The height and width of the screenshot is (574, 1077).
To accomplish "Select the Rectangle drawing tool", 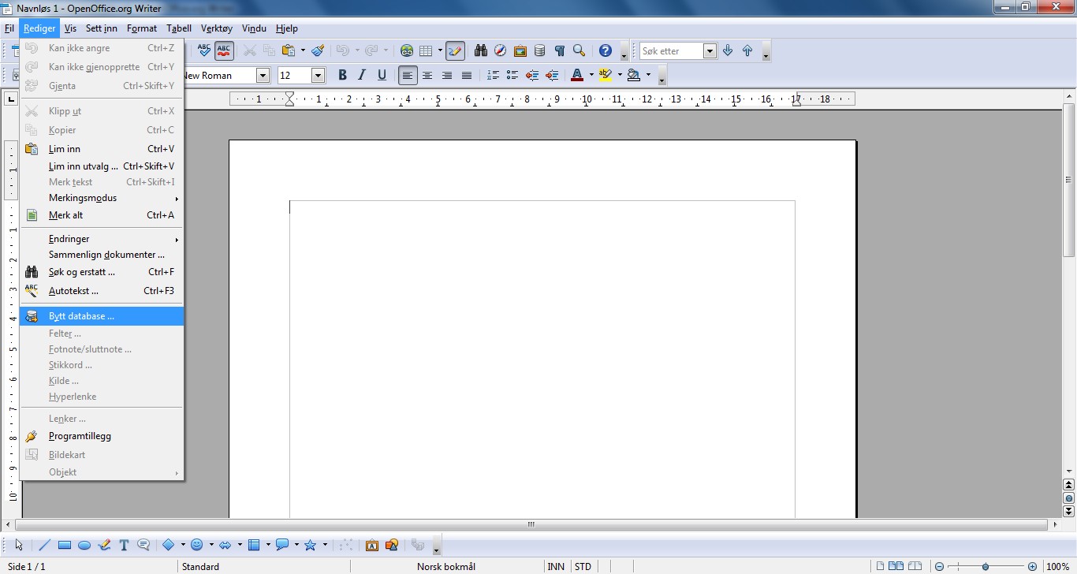I will [x=65, y=545].
